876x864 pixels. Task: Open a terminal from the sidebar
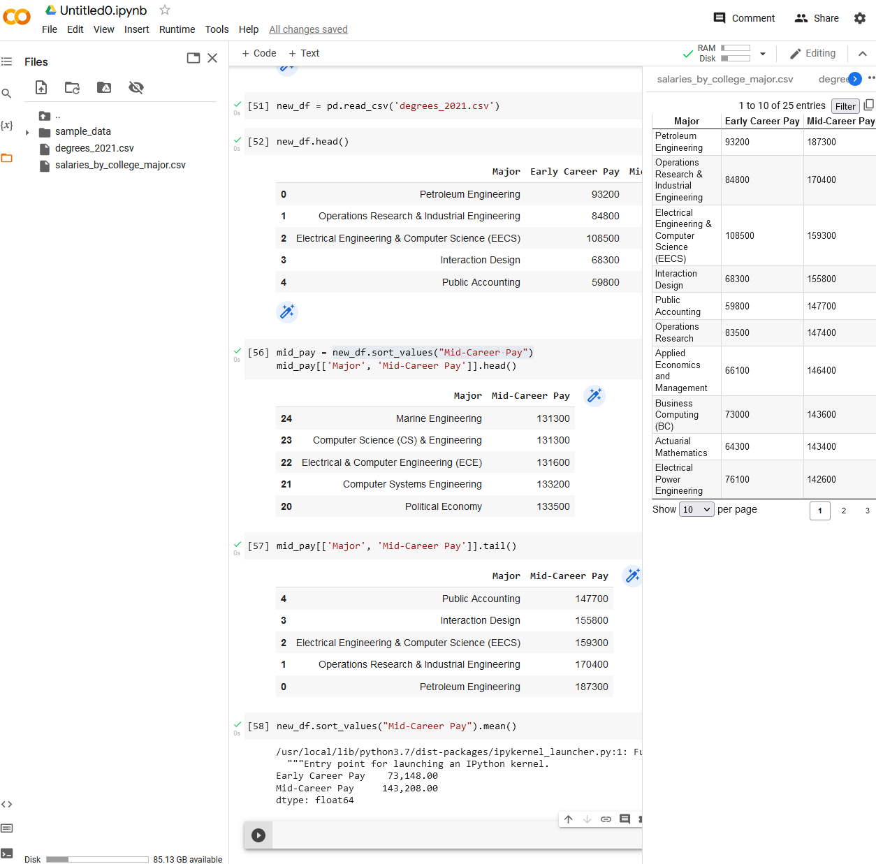[x=7, y=851]
